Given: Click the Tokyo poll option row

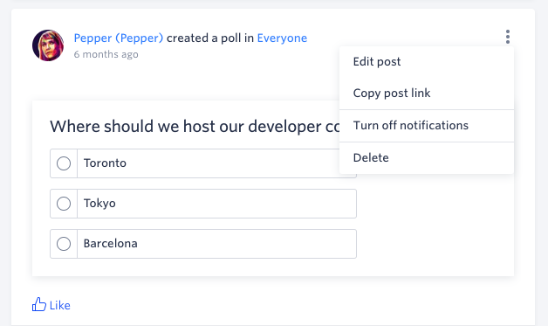Looking at the screenshot, I should (x=203, y=204).
